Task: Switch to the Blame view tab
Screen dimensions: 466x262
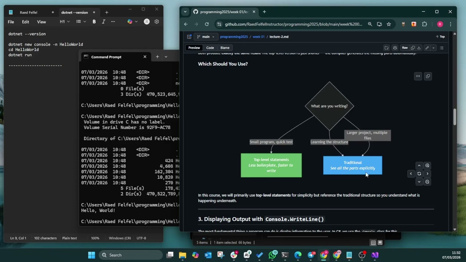Action: click(x=225, y=48)
